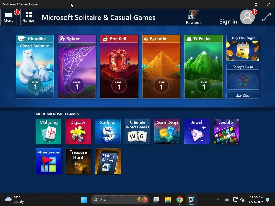This screenshot has width=275, height=206.
Task: Open Daily Challenges for Dec 5
Action: 243,48
